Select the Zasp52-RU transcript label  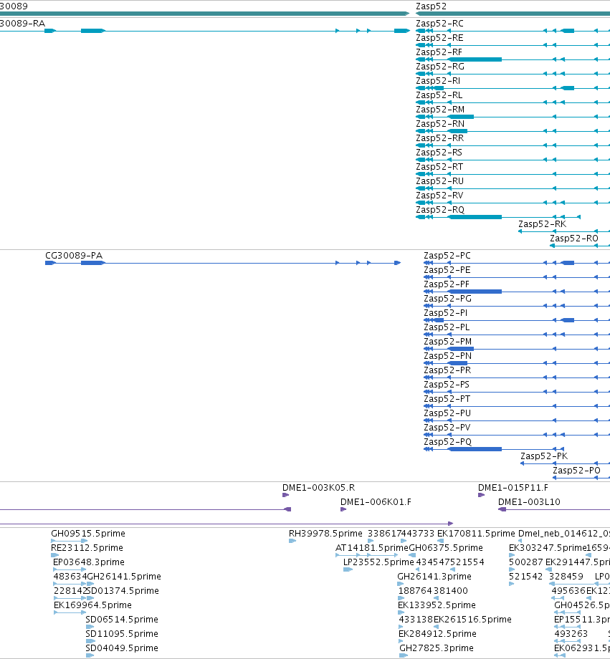coord(439,181)
